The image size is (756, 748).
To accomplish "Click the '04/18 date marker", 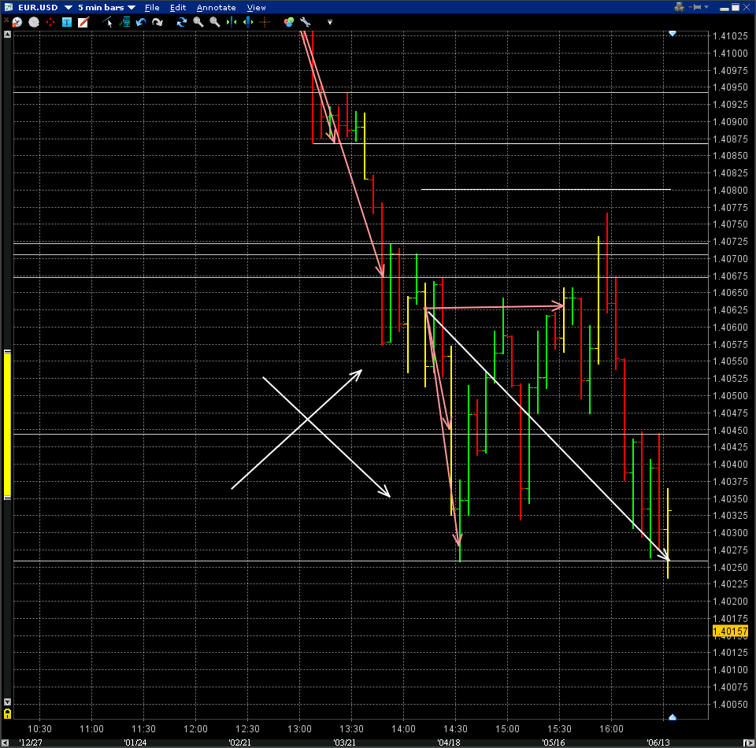I will click(449, 742).
